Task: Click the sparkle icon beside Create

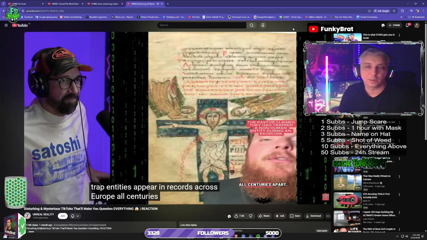Action: (383, 25)
